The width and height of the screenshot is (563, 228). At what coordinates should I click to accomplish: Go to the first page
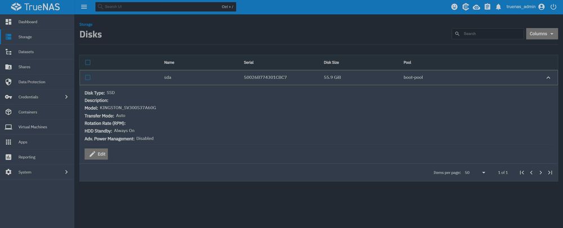[522, 173]
